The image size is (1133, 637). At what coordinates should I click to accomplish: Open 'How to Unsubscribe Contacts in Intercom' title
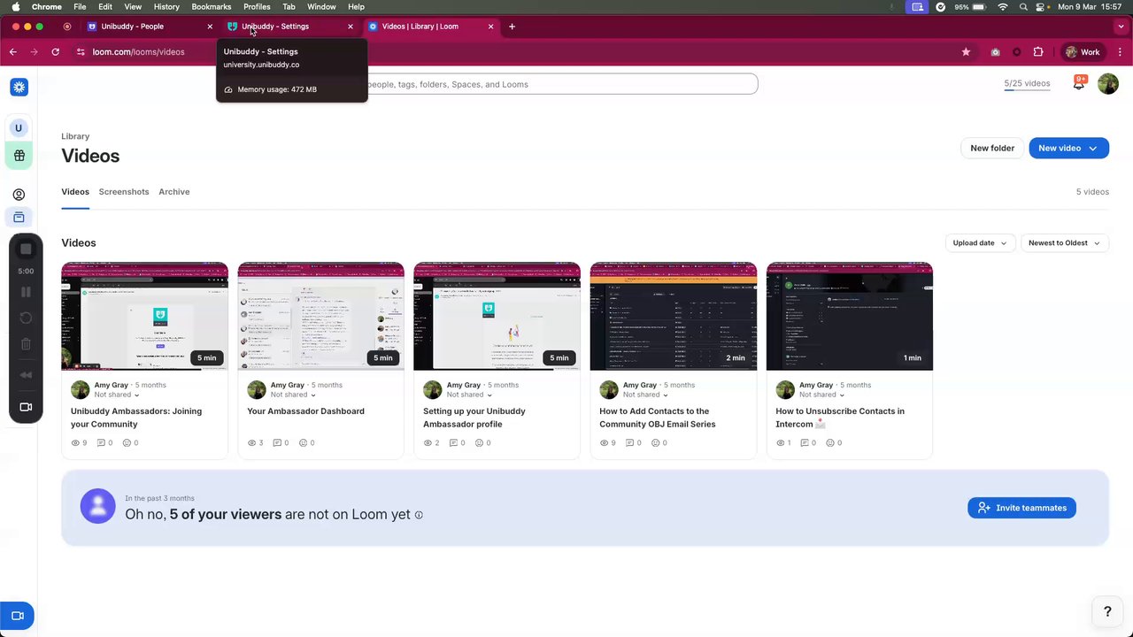point(840,418)
